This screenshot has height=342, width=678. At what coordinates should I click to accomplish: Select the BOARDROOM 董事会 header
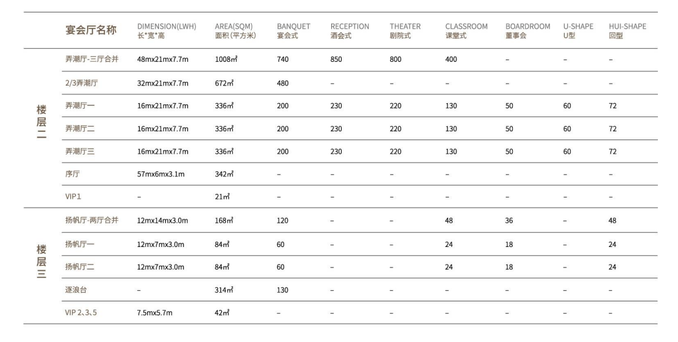point(527,31)
